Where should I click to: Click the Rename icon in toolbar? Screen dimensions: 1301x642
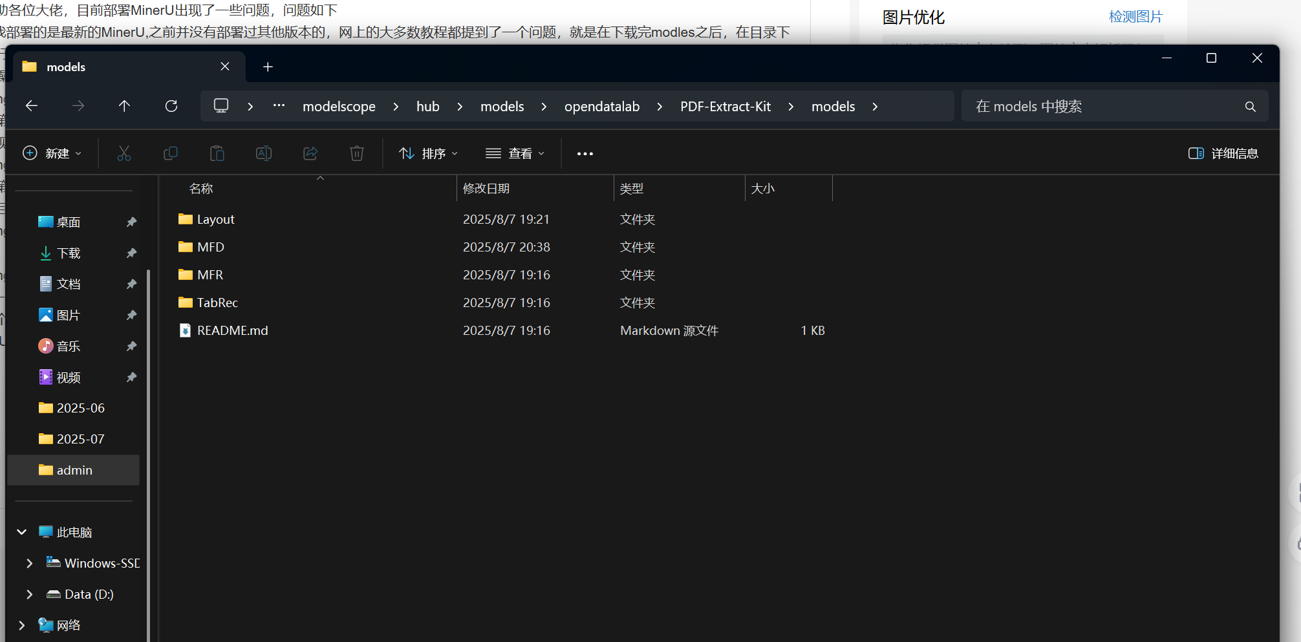click(x=264, y=153)
